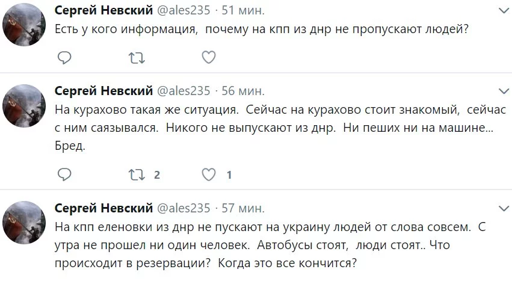The height and width of the screenshot is (281, 512).
Task: Like the Курахово tweet with 1 like
Action: [x=208, y=174]
